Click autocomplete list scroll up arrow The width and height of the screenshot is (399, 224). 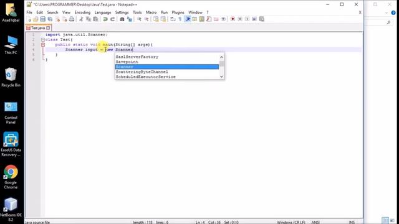[x=221, y=57]
